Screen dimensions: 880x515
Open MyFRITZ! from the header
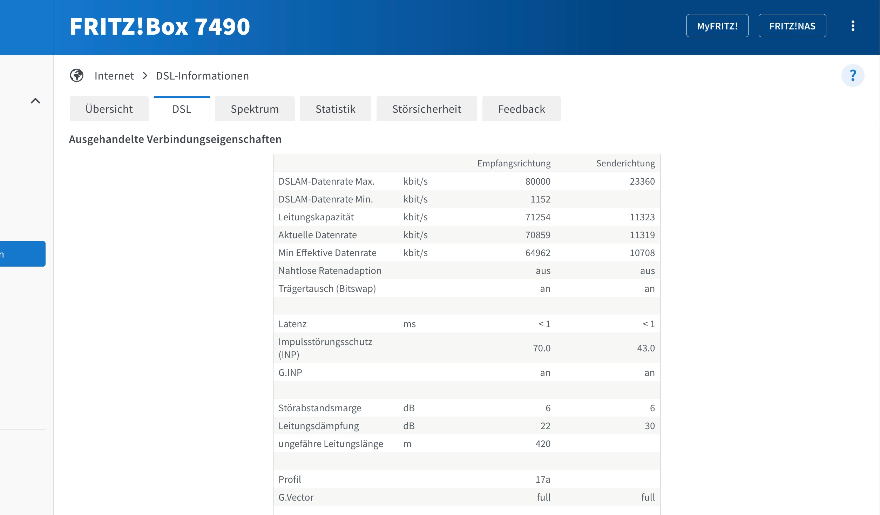click(717, 26)
